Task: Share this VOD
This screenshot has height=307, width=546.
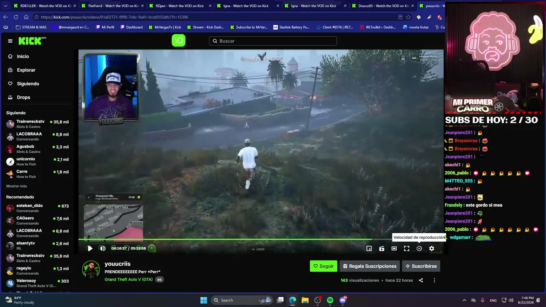Action: 421,281
